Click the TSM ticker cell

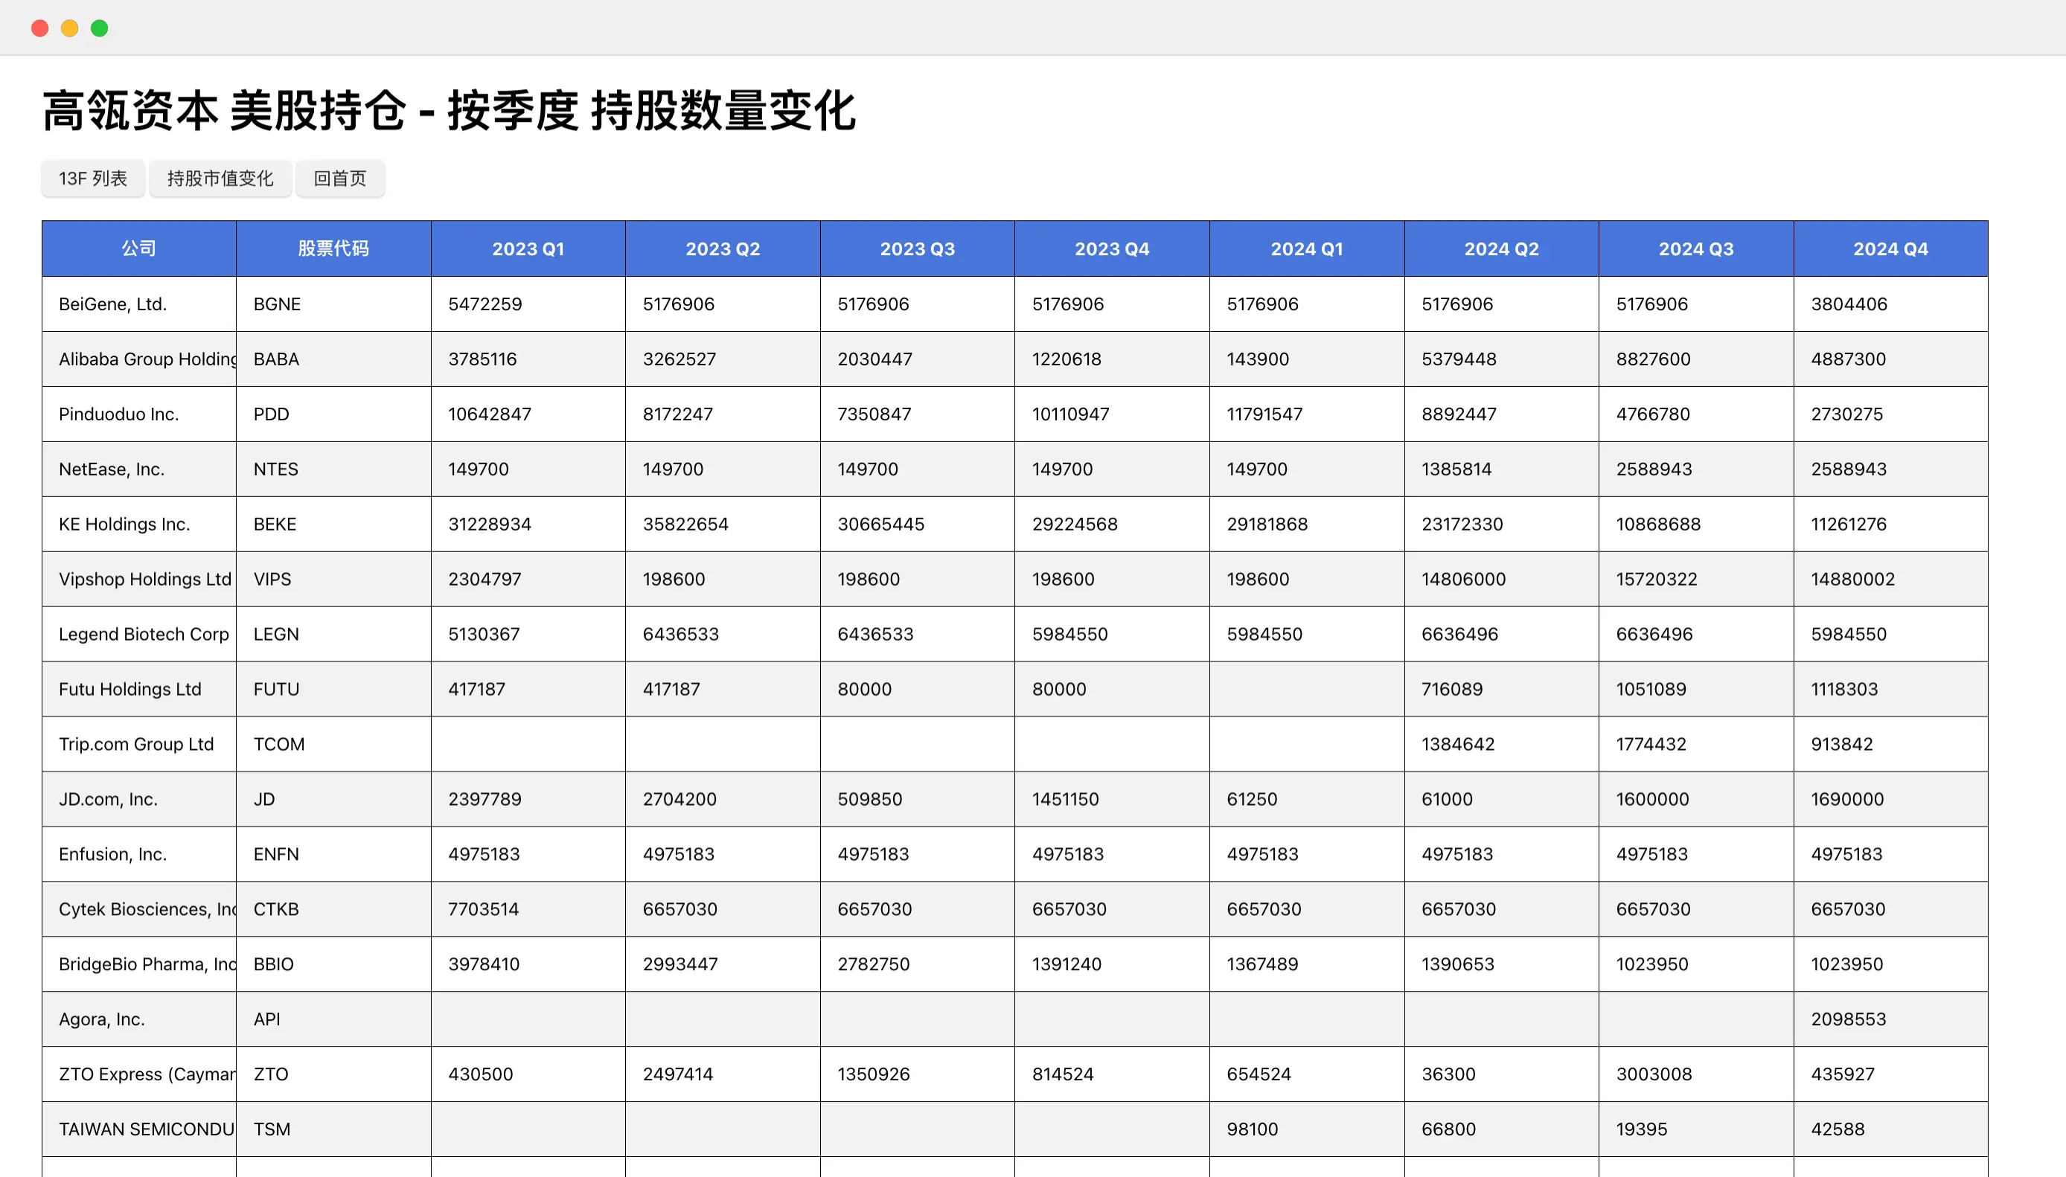click(333, 1129)
